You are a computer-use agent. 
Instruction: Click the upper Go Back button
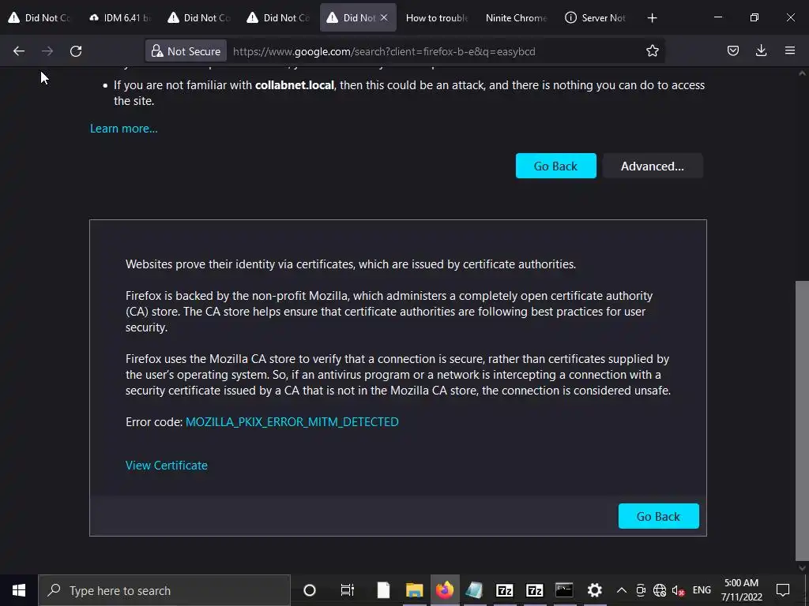pos(555,166)
